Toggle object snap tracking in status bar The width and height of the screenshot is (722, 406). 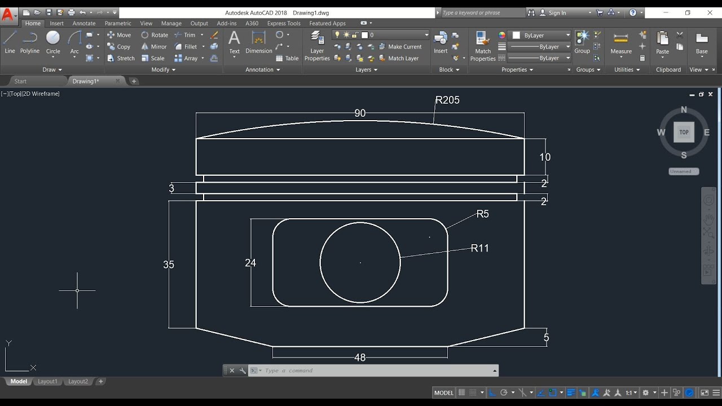click(x=541, y=392)
